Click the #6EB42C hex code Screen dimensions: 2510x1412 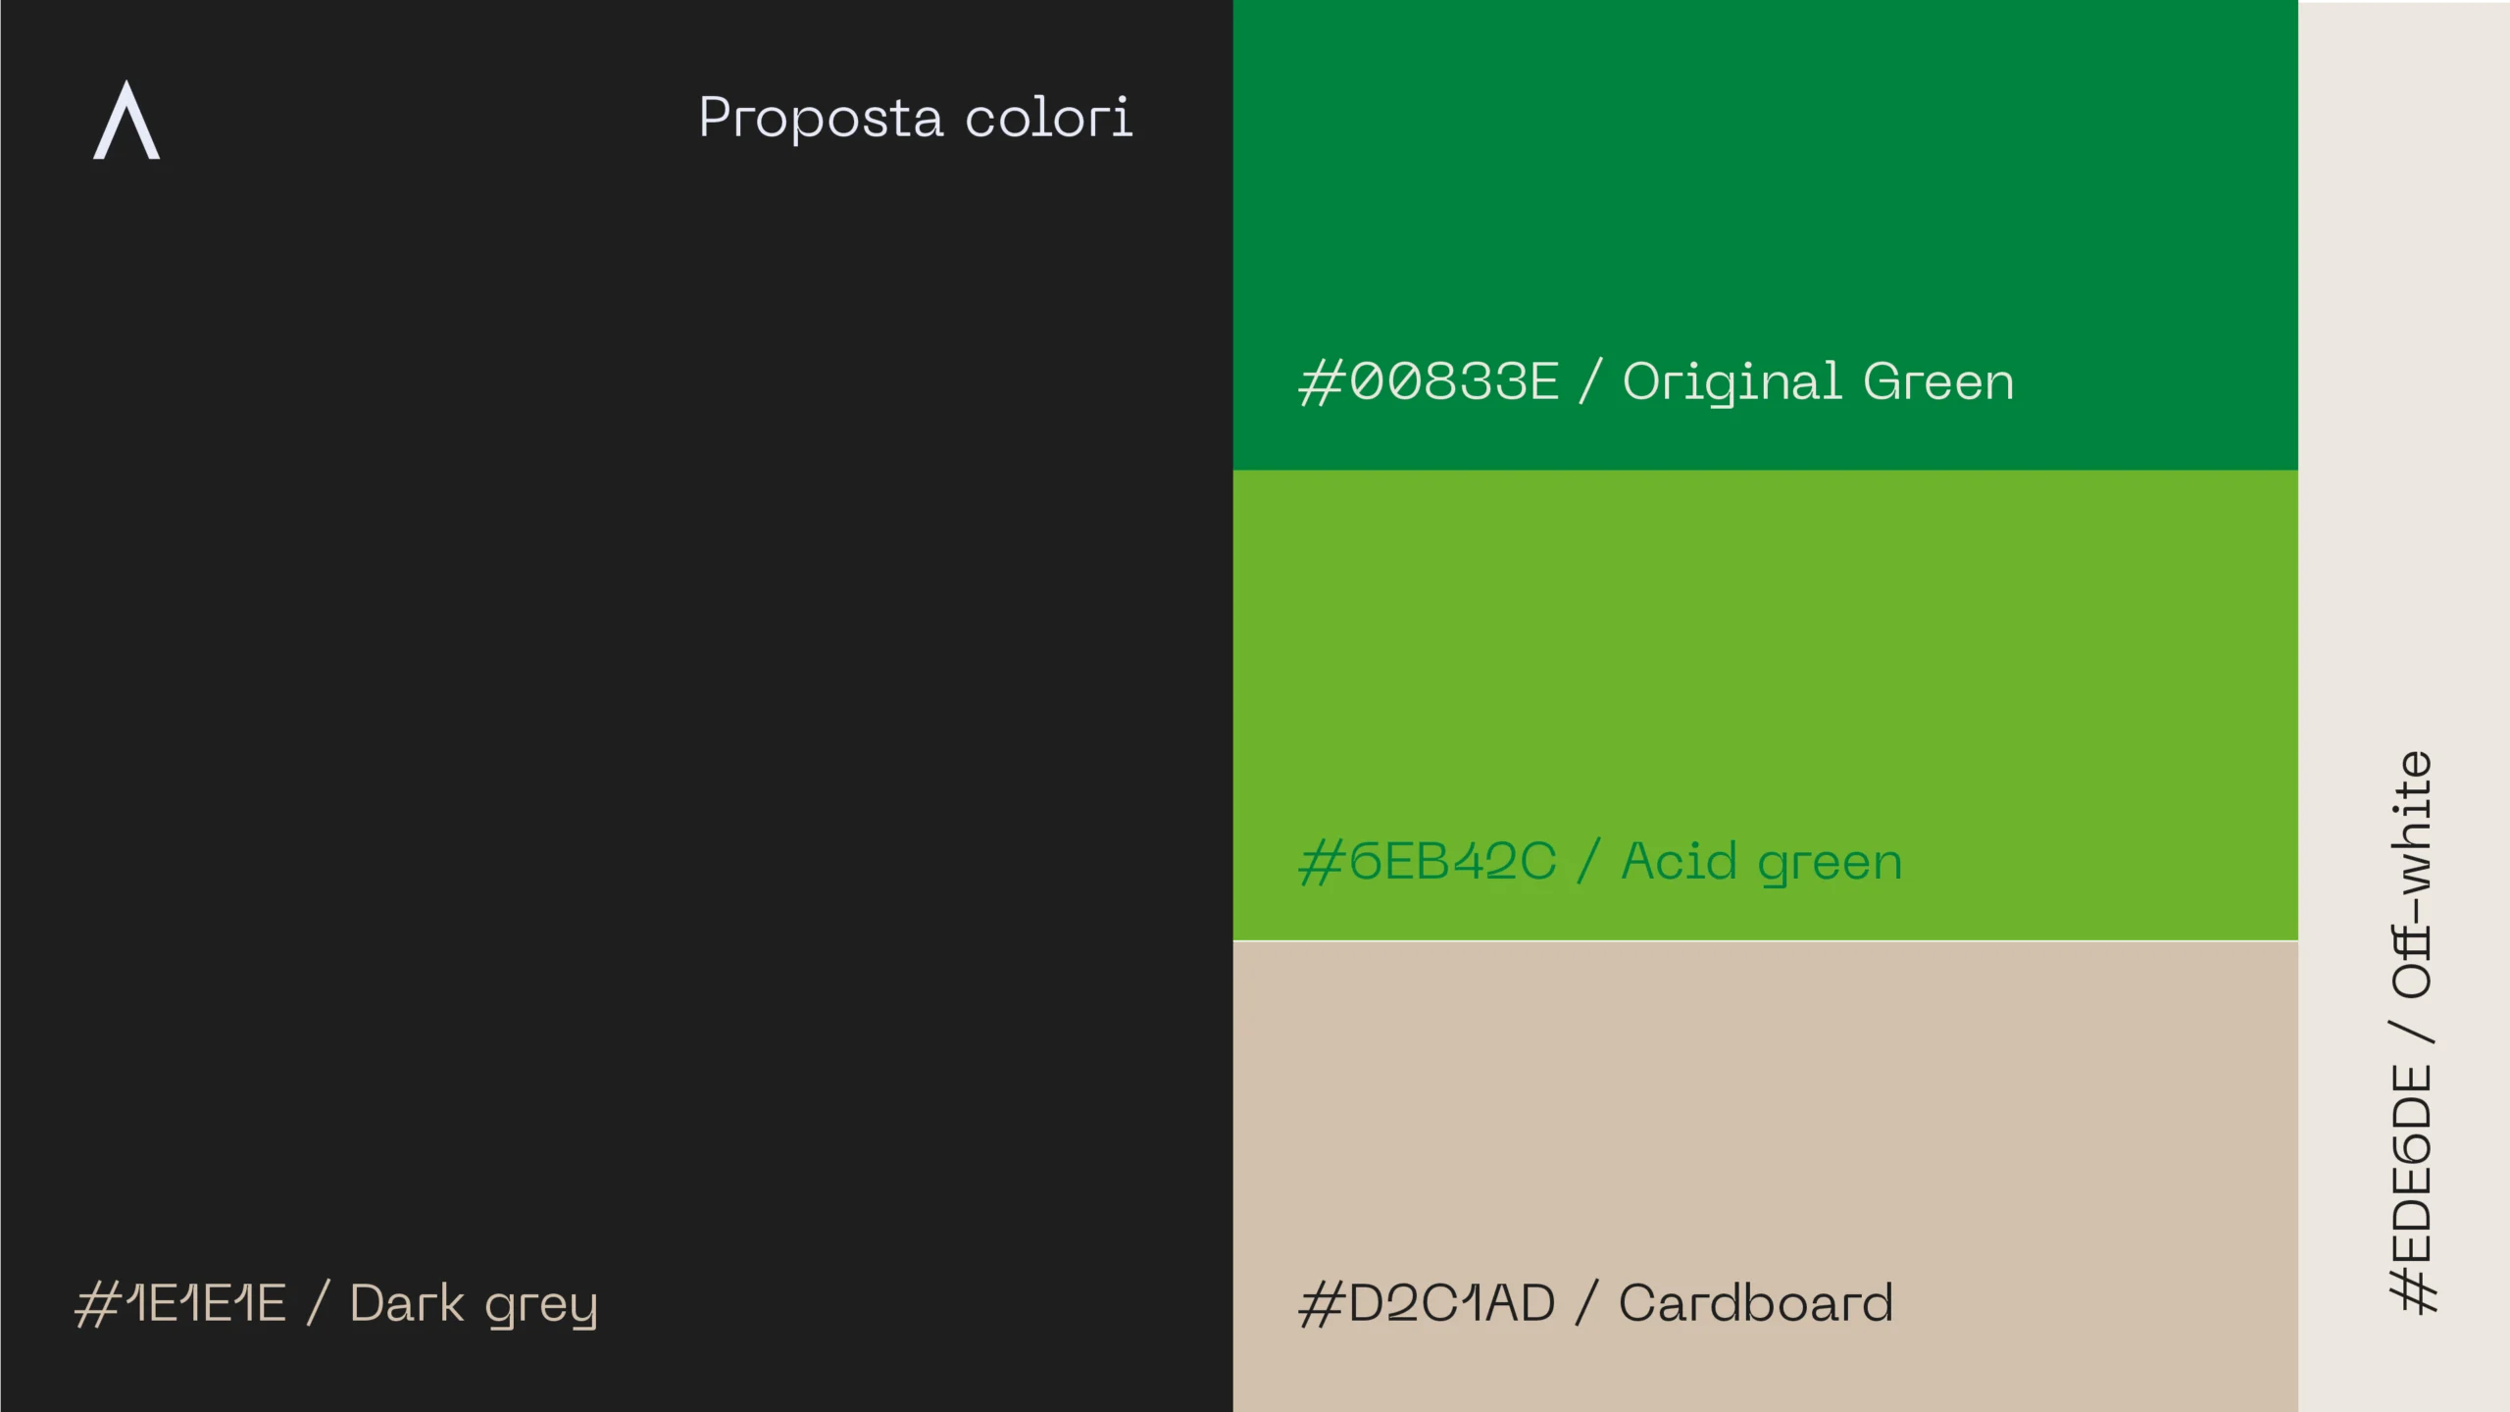(1428, 862)
